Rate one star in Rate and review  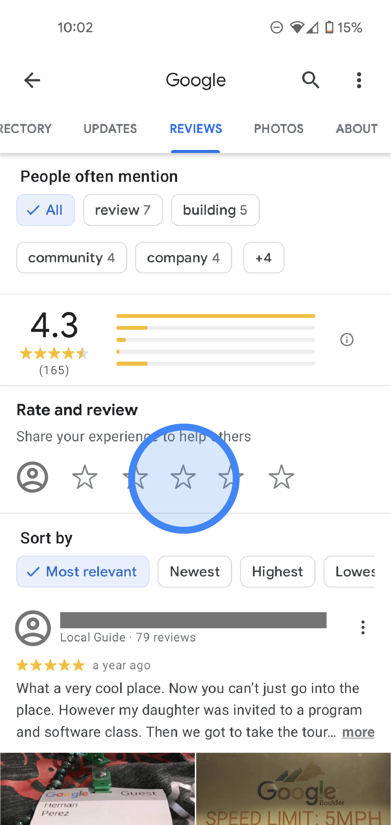click(x=85, y=477)
